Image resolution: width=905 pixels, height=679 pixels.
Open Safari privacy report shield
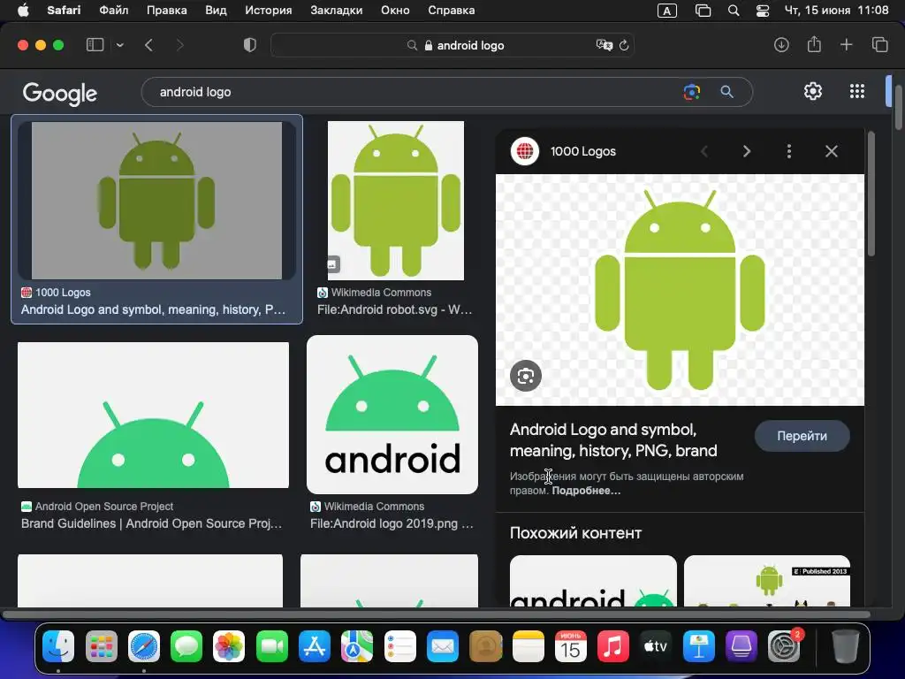click(250, 45)
